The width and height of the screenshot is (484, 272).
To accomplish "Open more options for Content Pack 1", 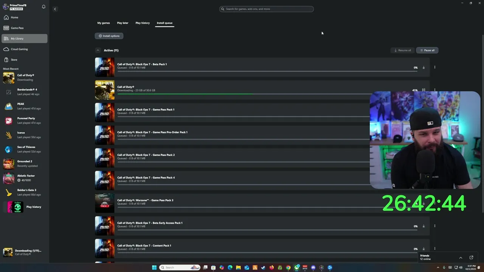I will point(434,249).
